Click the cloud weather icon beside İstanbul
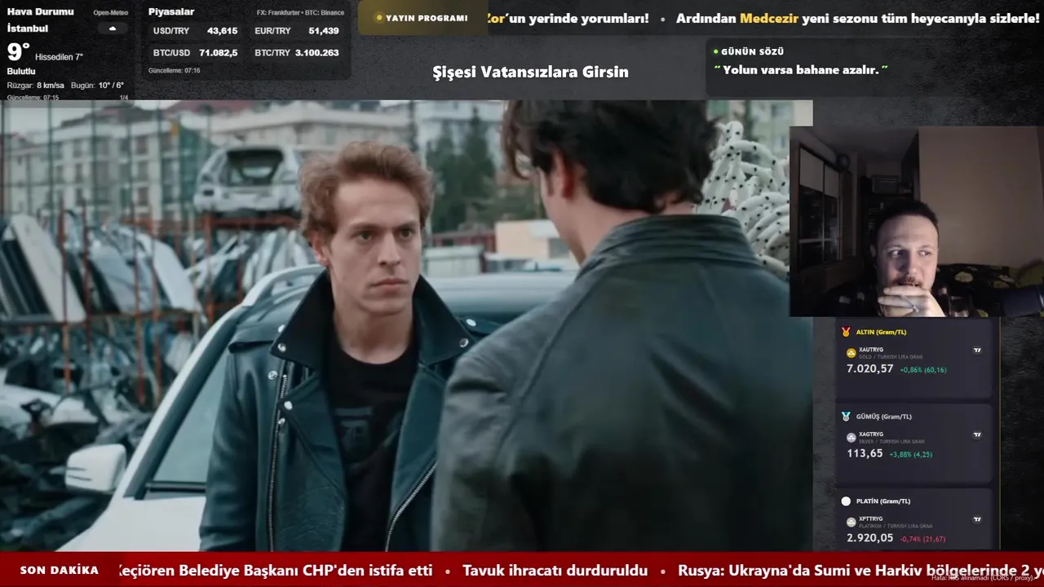Viewport: 1044px width, 587px height. tap(113, 28)
